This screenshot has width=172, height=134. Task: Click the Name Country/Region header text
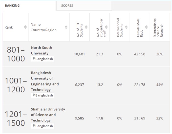44,27
